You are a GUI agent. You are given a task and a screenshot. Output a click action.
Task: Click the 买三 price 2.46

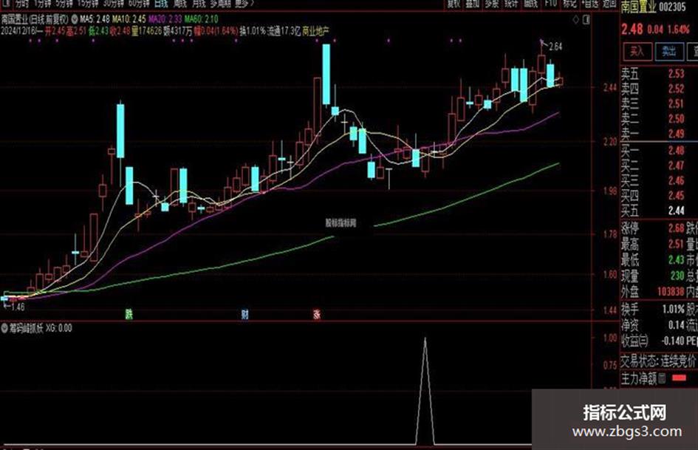click(676, 181)
